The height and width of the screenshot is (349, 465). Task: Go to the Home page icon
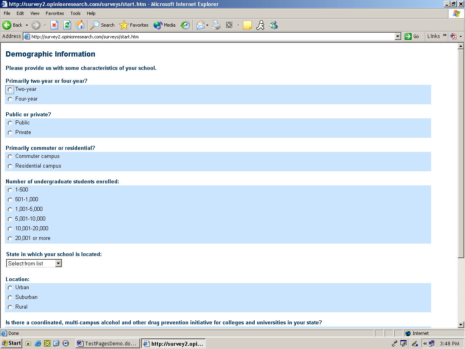click(80, 25)
